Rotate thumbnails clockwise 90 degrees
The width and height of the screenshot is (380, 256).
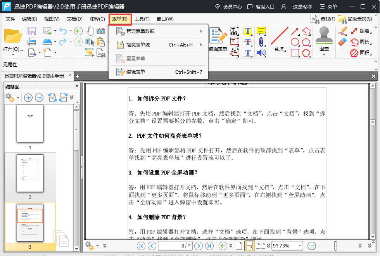coord(63,98)
